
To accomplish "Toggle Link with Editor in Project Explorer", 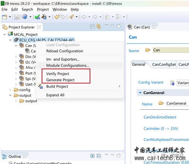I will pyautogui.click(x=99, y=27).
